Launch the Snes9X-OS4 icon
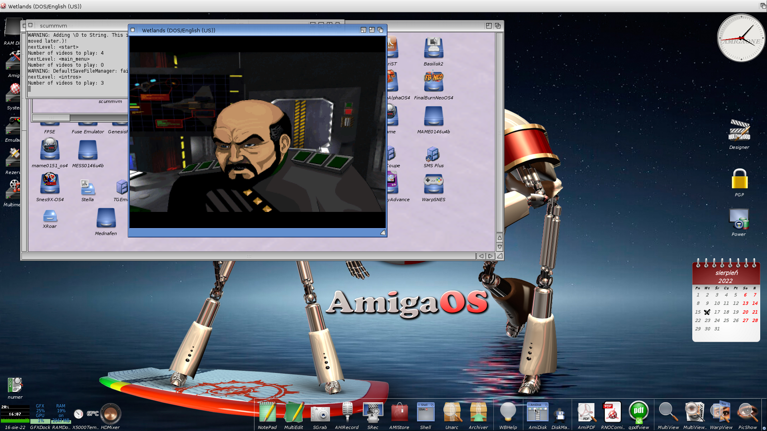Viewport: 767px width, 431px height. [x=50, y=183]
